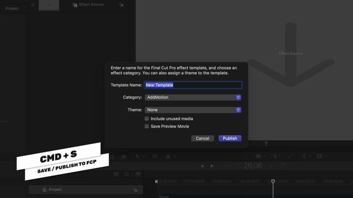Click the timeline playhead marker
Image resolution: width=353 pixels, height=198 pixels.
[273, 181]
